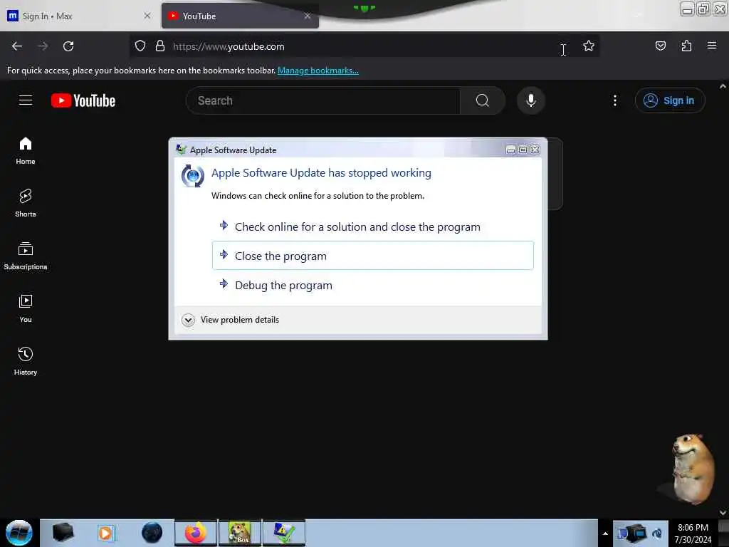
Task: Launch the media player taskbar icon
Action: [107, 533]
